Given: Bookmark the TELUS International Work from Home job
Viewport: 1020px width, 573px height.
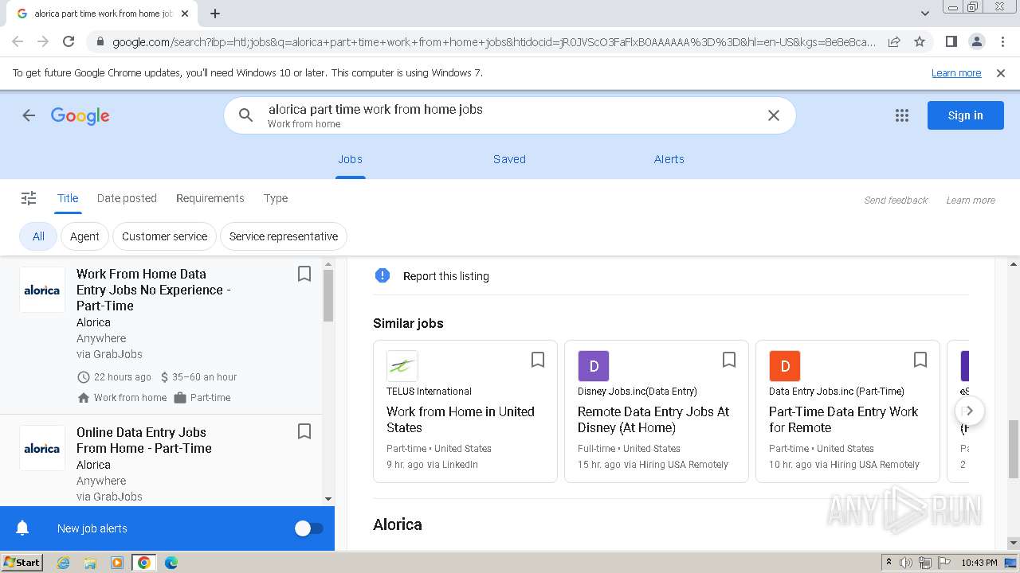Looking at the screenshot, I should [538, 360].
